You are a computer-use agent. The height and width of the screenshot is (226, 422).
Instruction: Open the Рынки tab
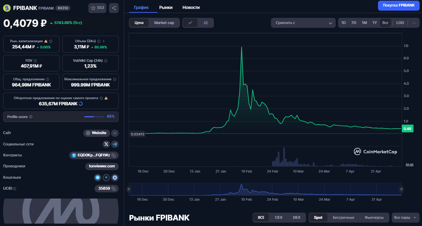point(166,7)
